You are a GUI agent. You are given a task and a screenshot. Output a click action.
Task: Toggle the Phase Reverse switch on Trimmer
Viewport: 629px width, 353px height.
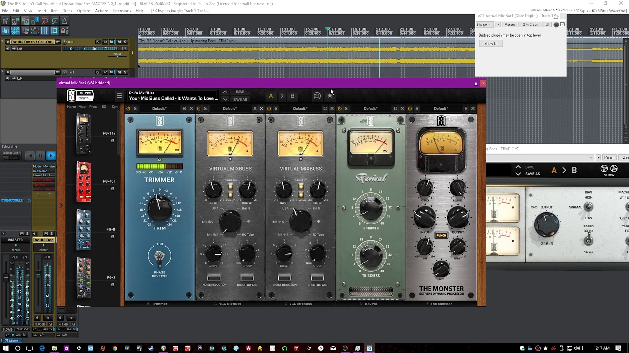[x=159, y=256]
